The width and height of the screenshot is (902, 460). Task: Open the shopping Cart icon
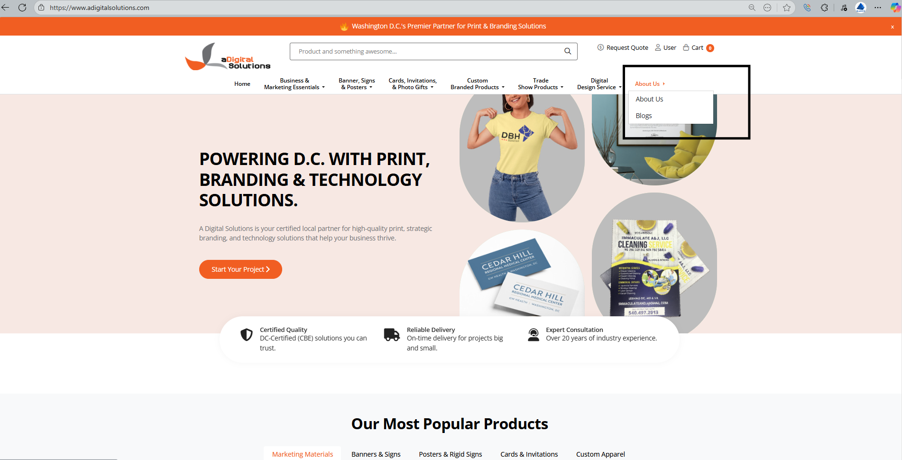(x=686, y=47)
